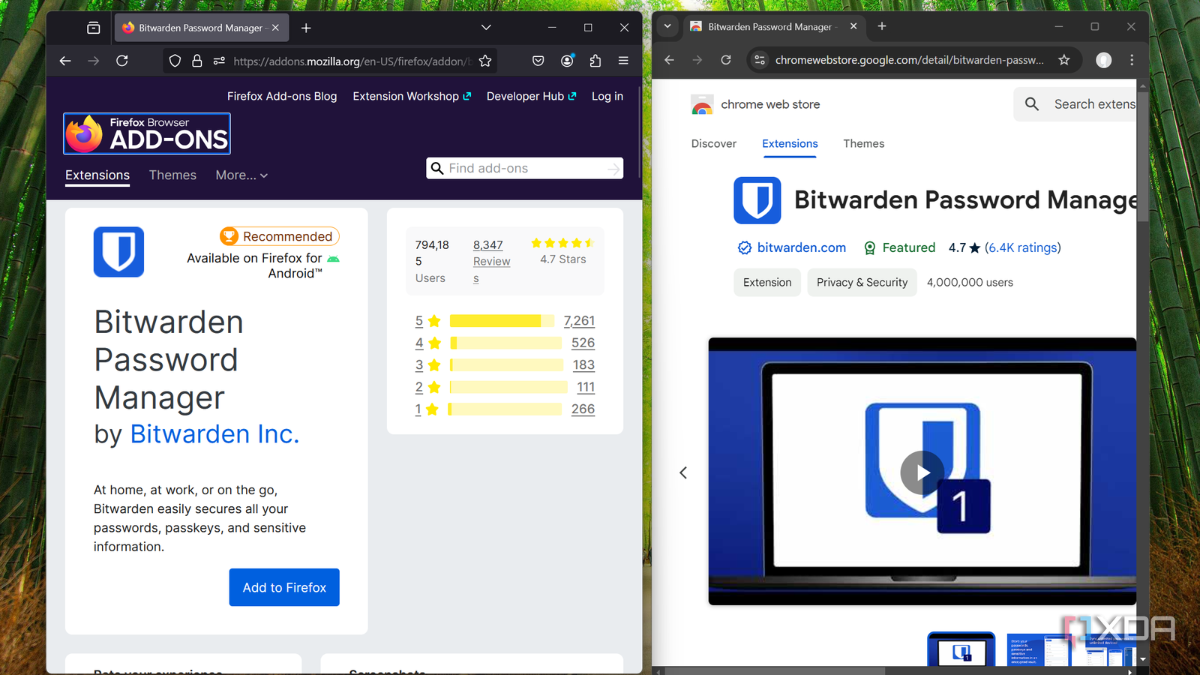Bookmark page with Chrome star icon
Image resolution: width=1200 pixels, height=675 pixels.
click(1063, 60)
